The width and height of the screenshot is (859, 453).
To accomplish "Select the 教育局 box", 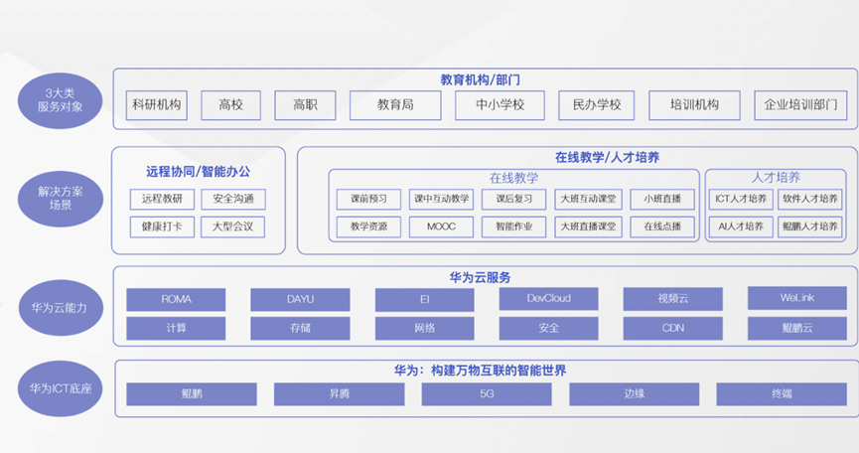I will click(x=395, y=104).
